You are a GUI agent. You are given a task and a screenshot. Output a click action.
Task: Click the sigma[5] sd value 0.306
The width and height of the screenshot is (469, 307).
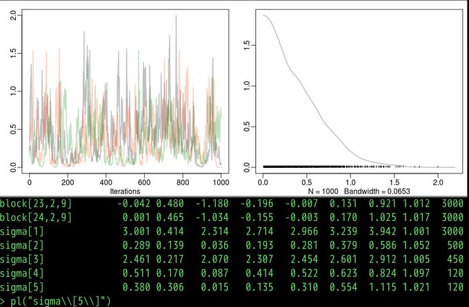pos(170,287)
